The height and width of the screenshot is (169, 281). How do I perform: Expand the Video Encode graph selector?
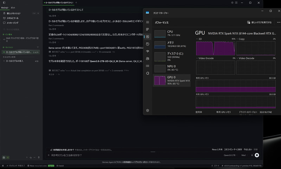205,58
